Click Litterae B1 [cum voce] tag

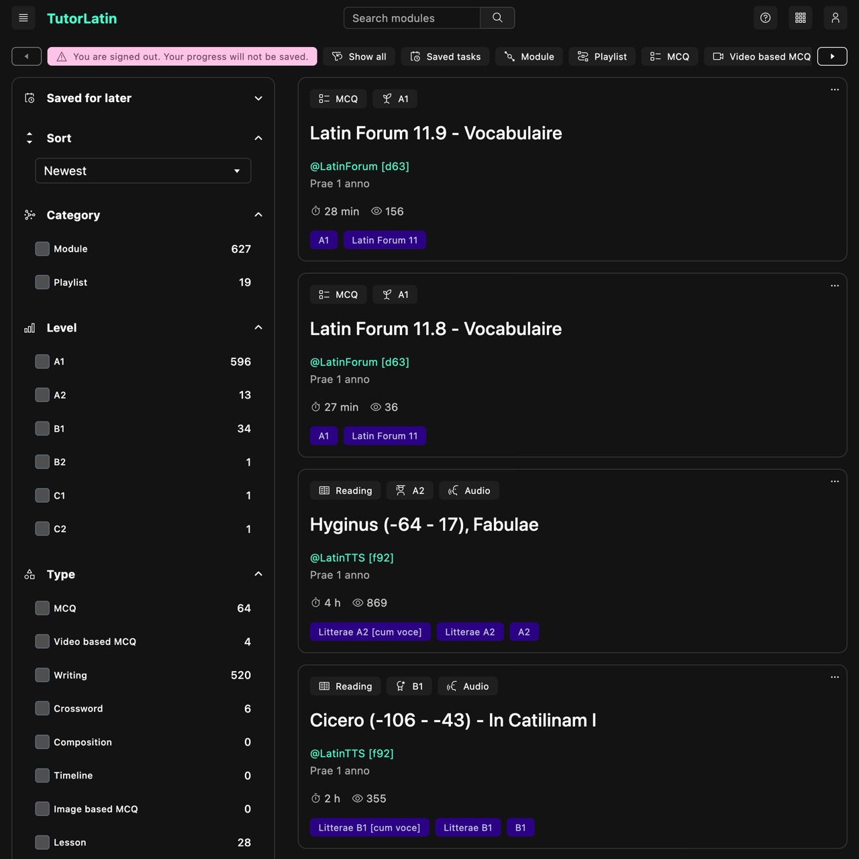(369, 827)
